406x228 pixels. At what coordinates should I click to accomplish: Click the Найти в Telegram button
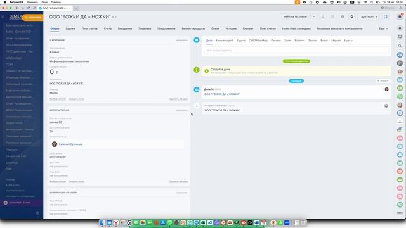click(295, 17)
